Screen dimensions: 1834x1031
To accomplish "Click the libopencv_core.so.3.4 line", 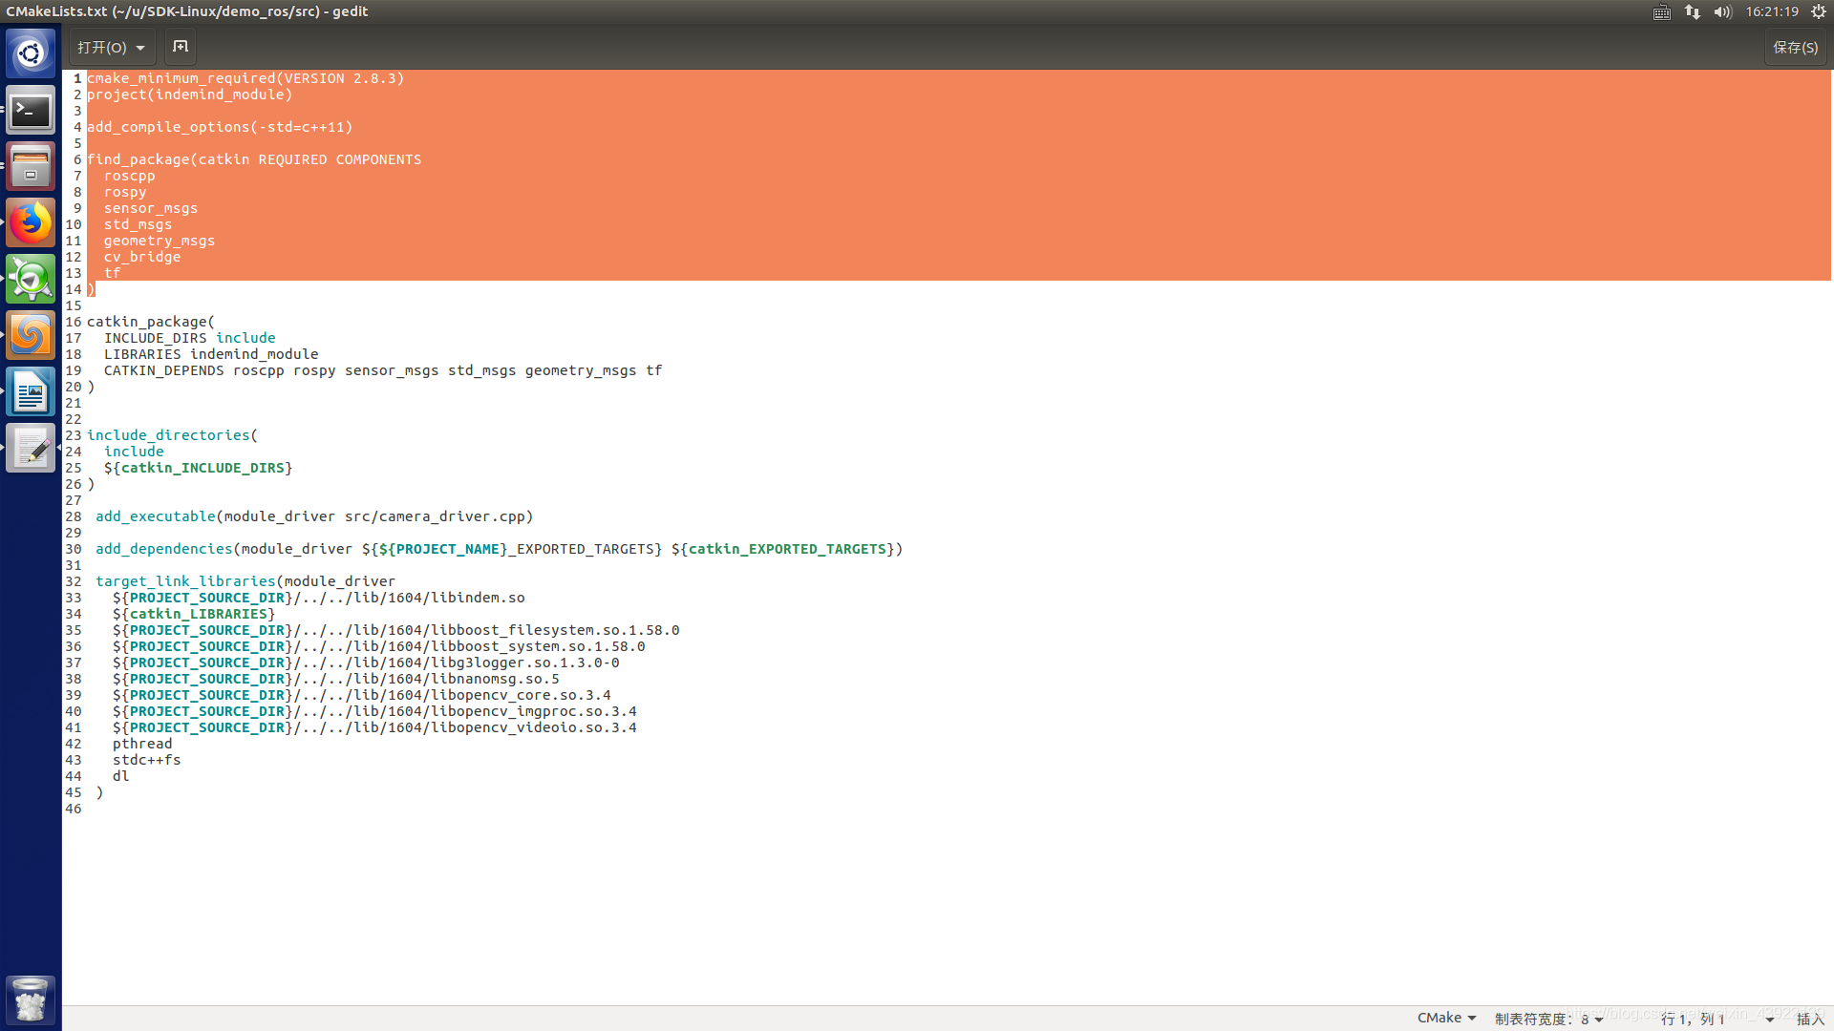I will click(362, 695).
